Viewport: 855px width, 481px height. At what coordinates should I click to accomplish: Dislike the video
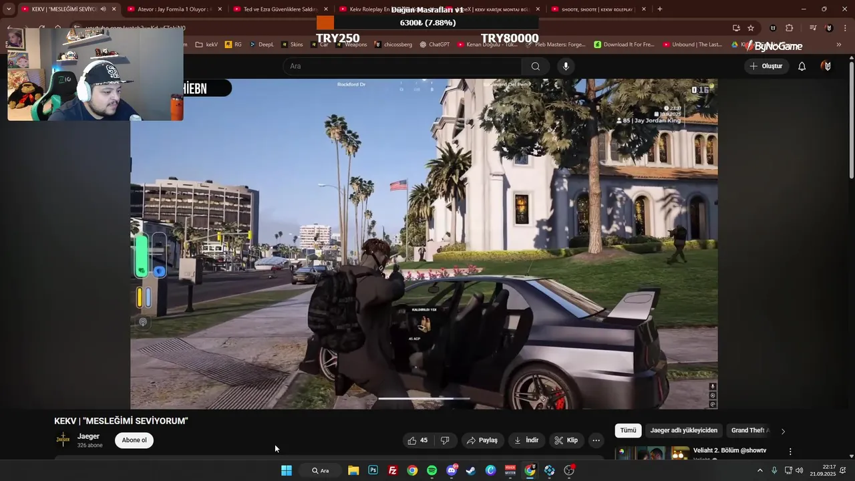[x=445, y=440]
